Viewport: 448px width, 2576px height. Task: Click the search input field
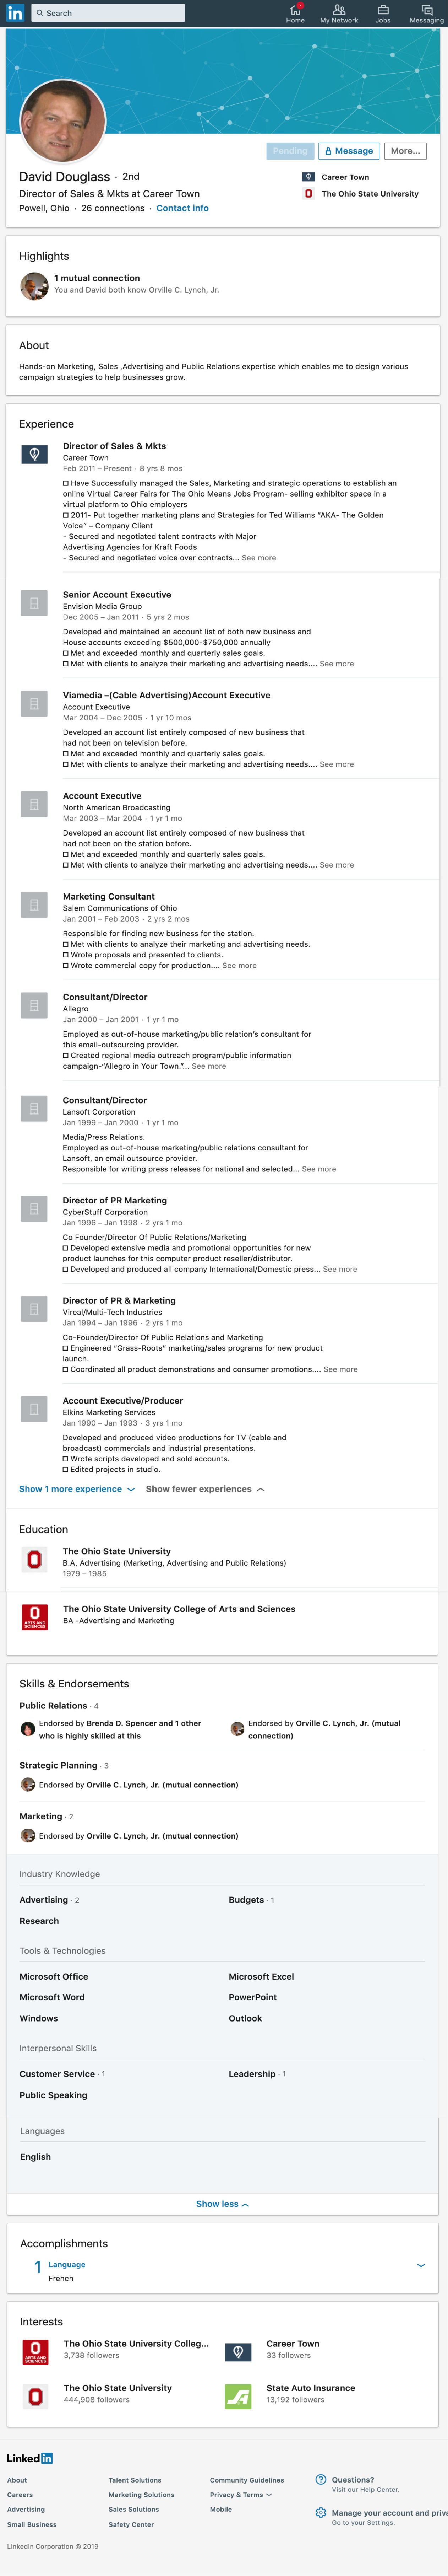coord(110,13)
